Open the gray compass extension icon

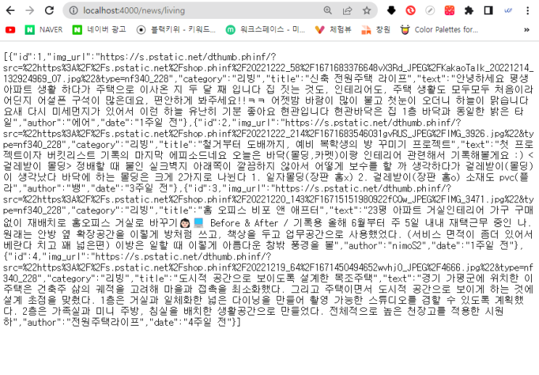click(x=430, y=11)
